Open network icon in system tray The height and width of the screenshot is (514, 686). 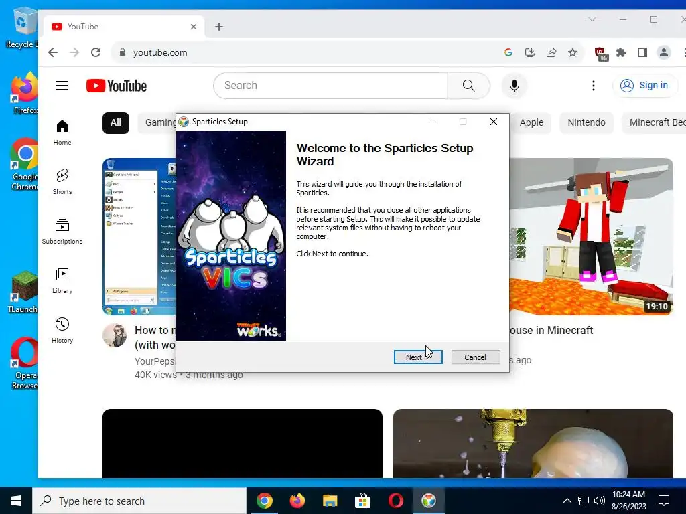[584, 501]
